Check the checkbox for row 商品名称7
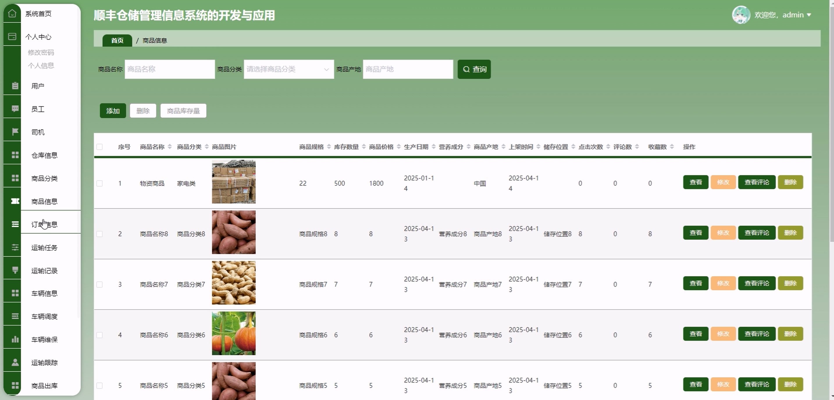The width and height of the screenshot is (834, 400). [x=100, y=285]
